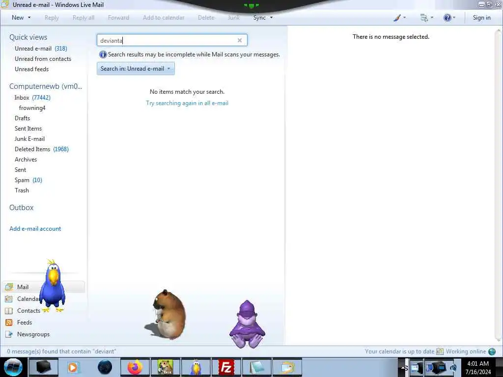Click the Delete toolbar button
The width and height of the screenshot is (503, 377).
click(x=206, y=18)
